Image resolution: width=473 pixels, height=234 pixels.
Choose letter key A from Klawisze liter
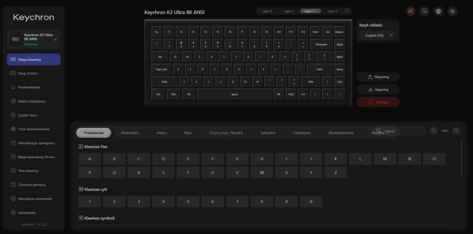(x=90, y=159)
